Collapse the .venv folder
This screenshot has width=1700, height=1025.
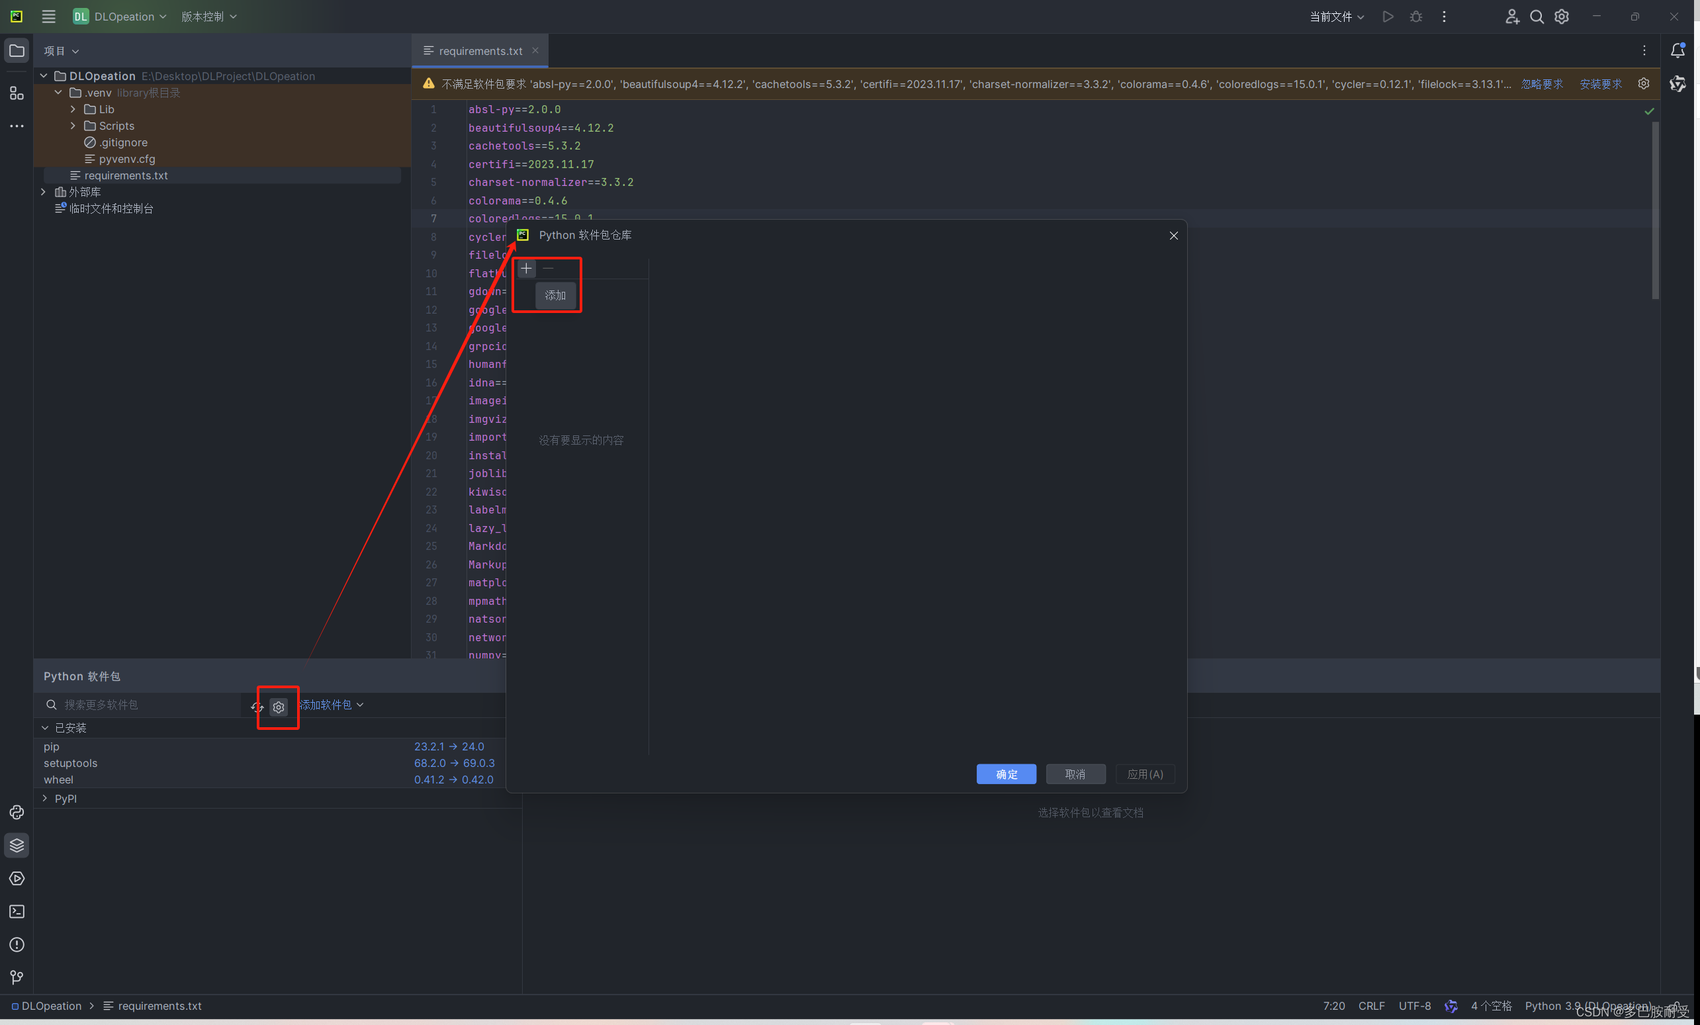59,93
